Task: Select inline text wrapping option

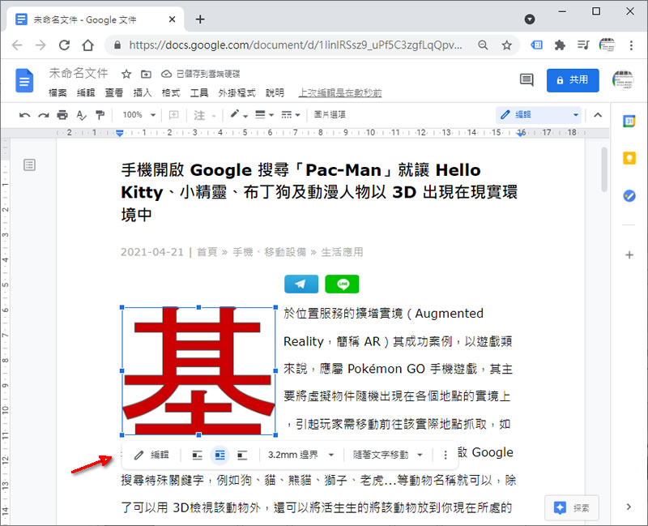Action: [198, 455]
